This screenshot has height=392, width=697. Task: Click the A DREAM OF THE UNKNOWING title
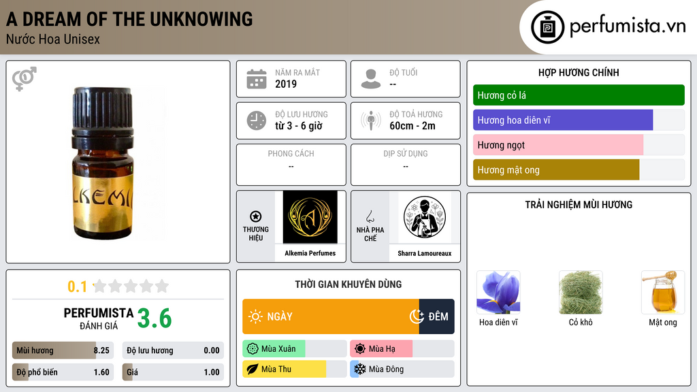[129, 20]
